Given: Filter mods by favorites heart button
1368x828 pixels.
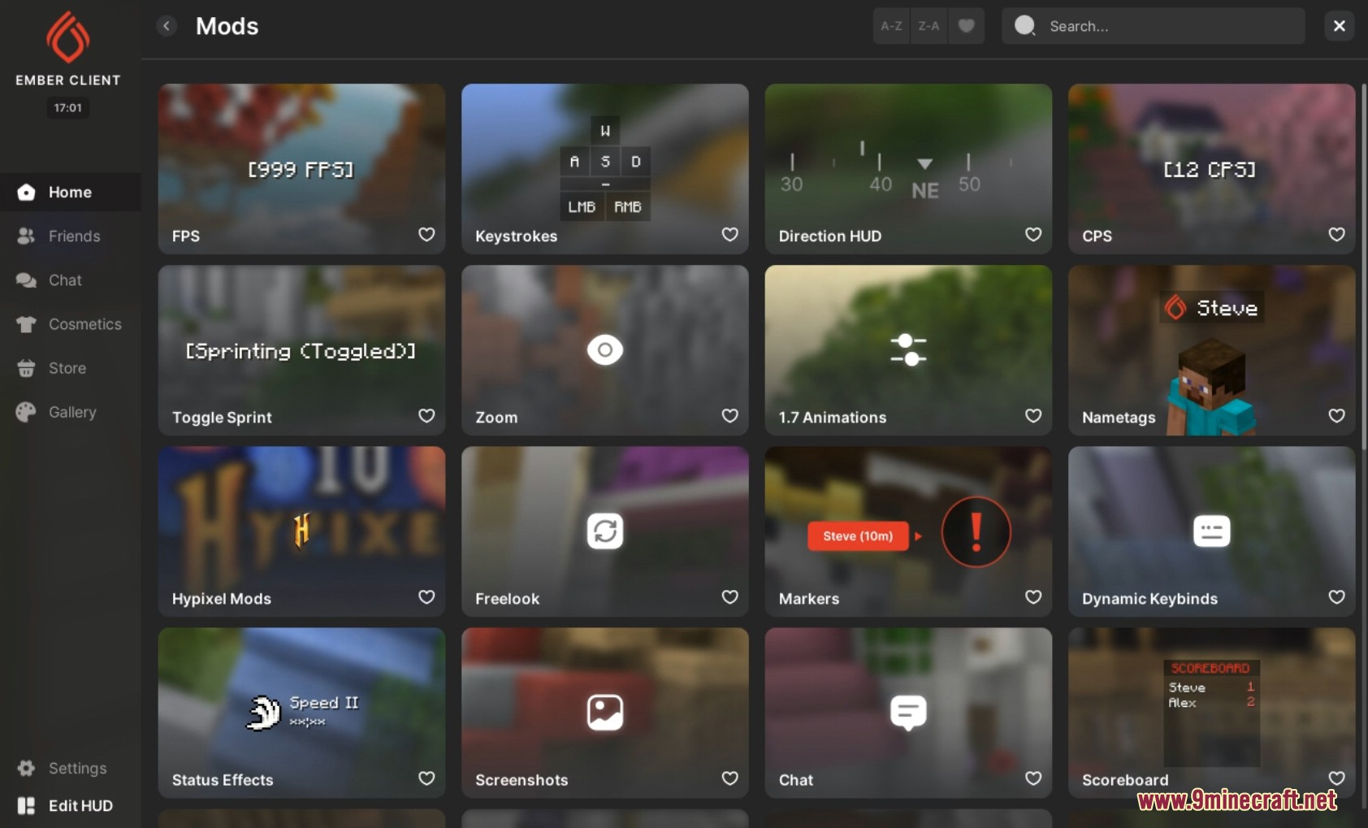Looking at the screenshot, I should pos(966,26).
